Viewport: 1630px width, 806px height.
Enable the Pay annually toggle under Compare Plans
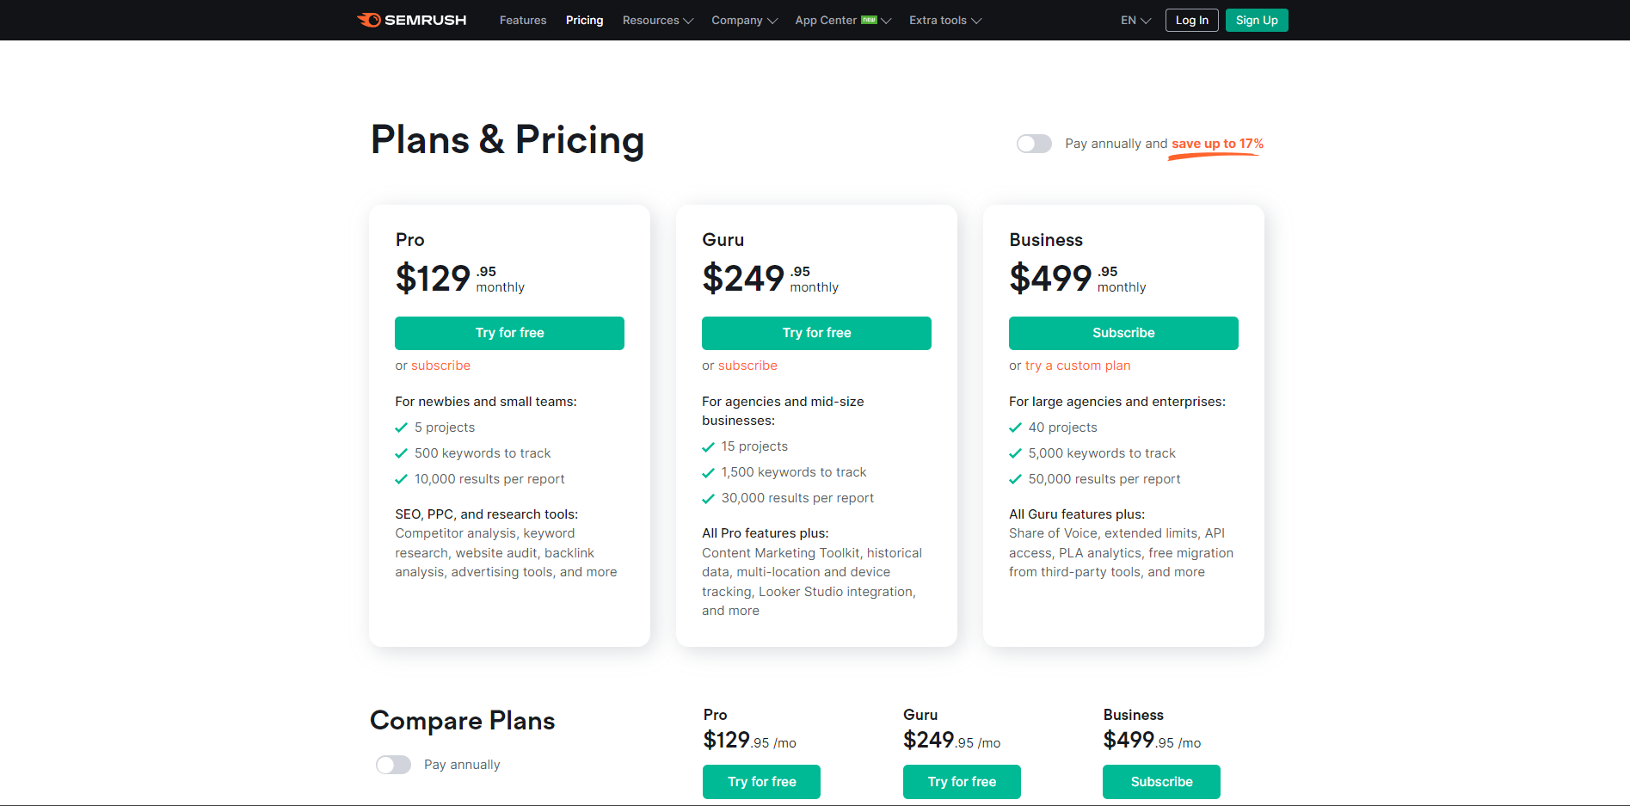[x=393, y=765]
